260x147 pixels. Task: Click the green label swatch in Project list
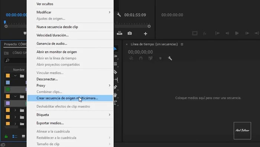(x=8, y=90)
